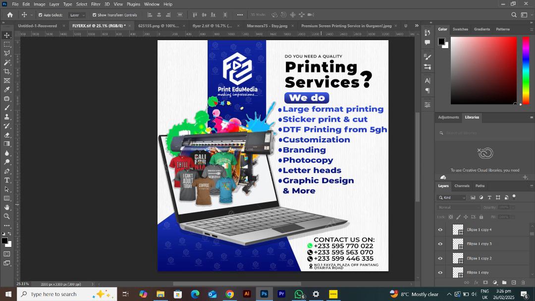Activate the Hand tool
Viewport: 535px width, 301px height.
7,207
